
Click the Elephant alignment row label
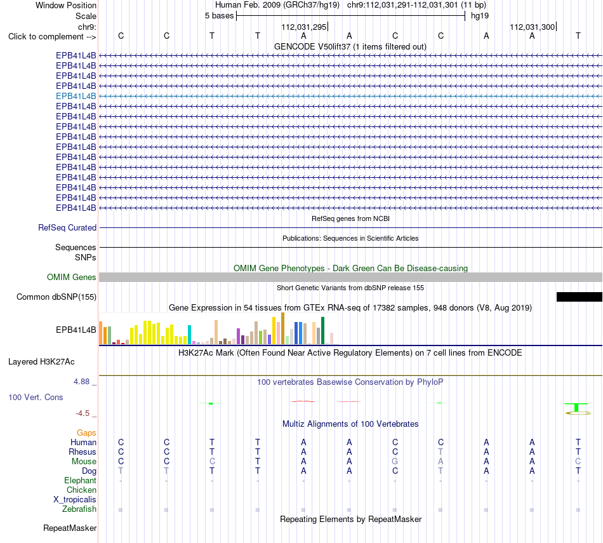[x=80, y=481]
